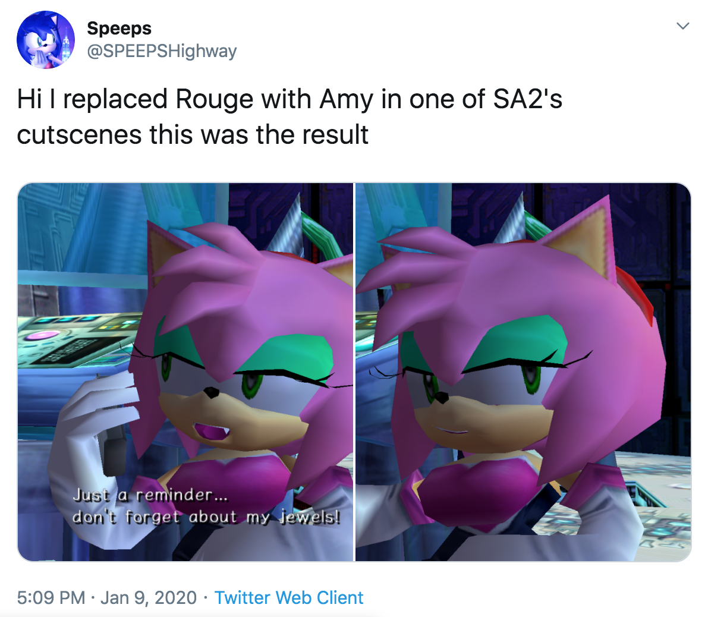Open the @SPEEPSHighway handle
Image resolution: width=705 pixels, height=617 pixels.
tap(162, 51)
